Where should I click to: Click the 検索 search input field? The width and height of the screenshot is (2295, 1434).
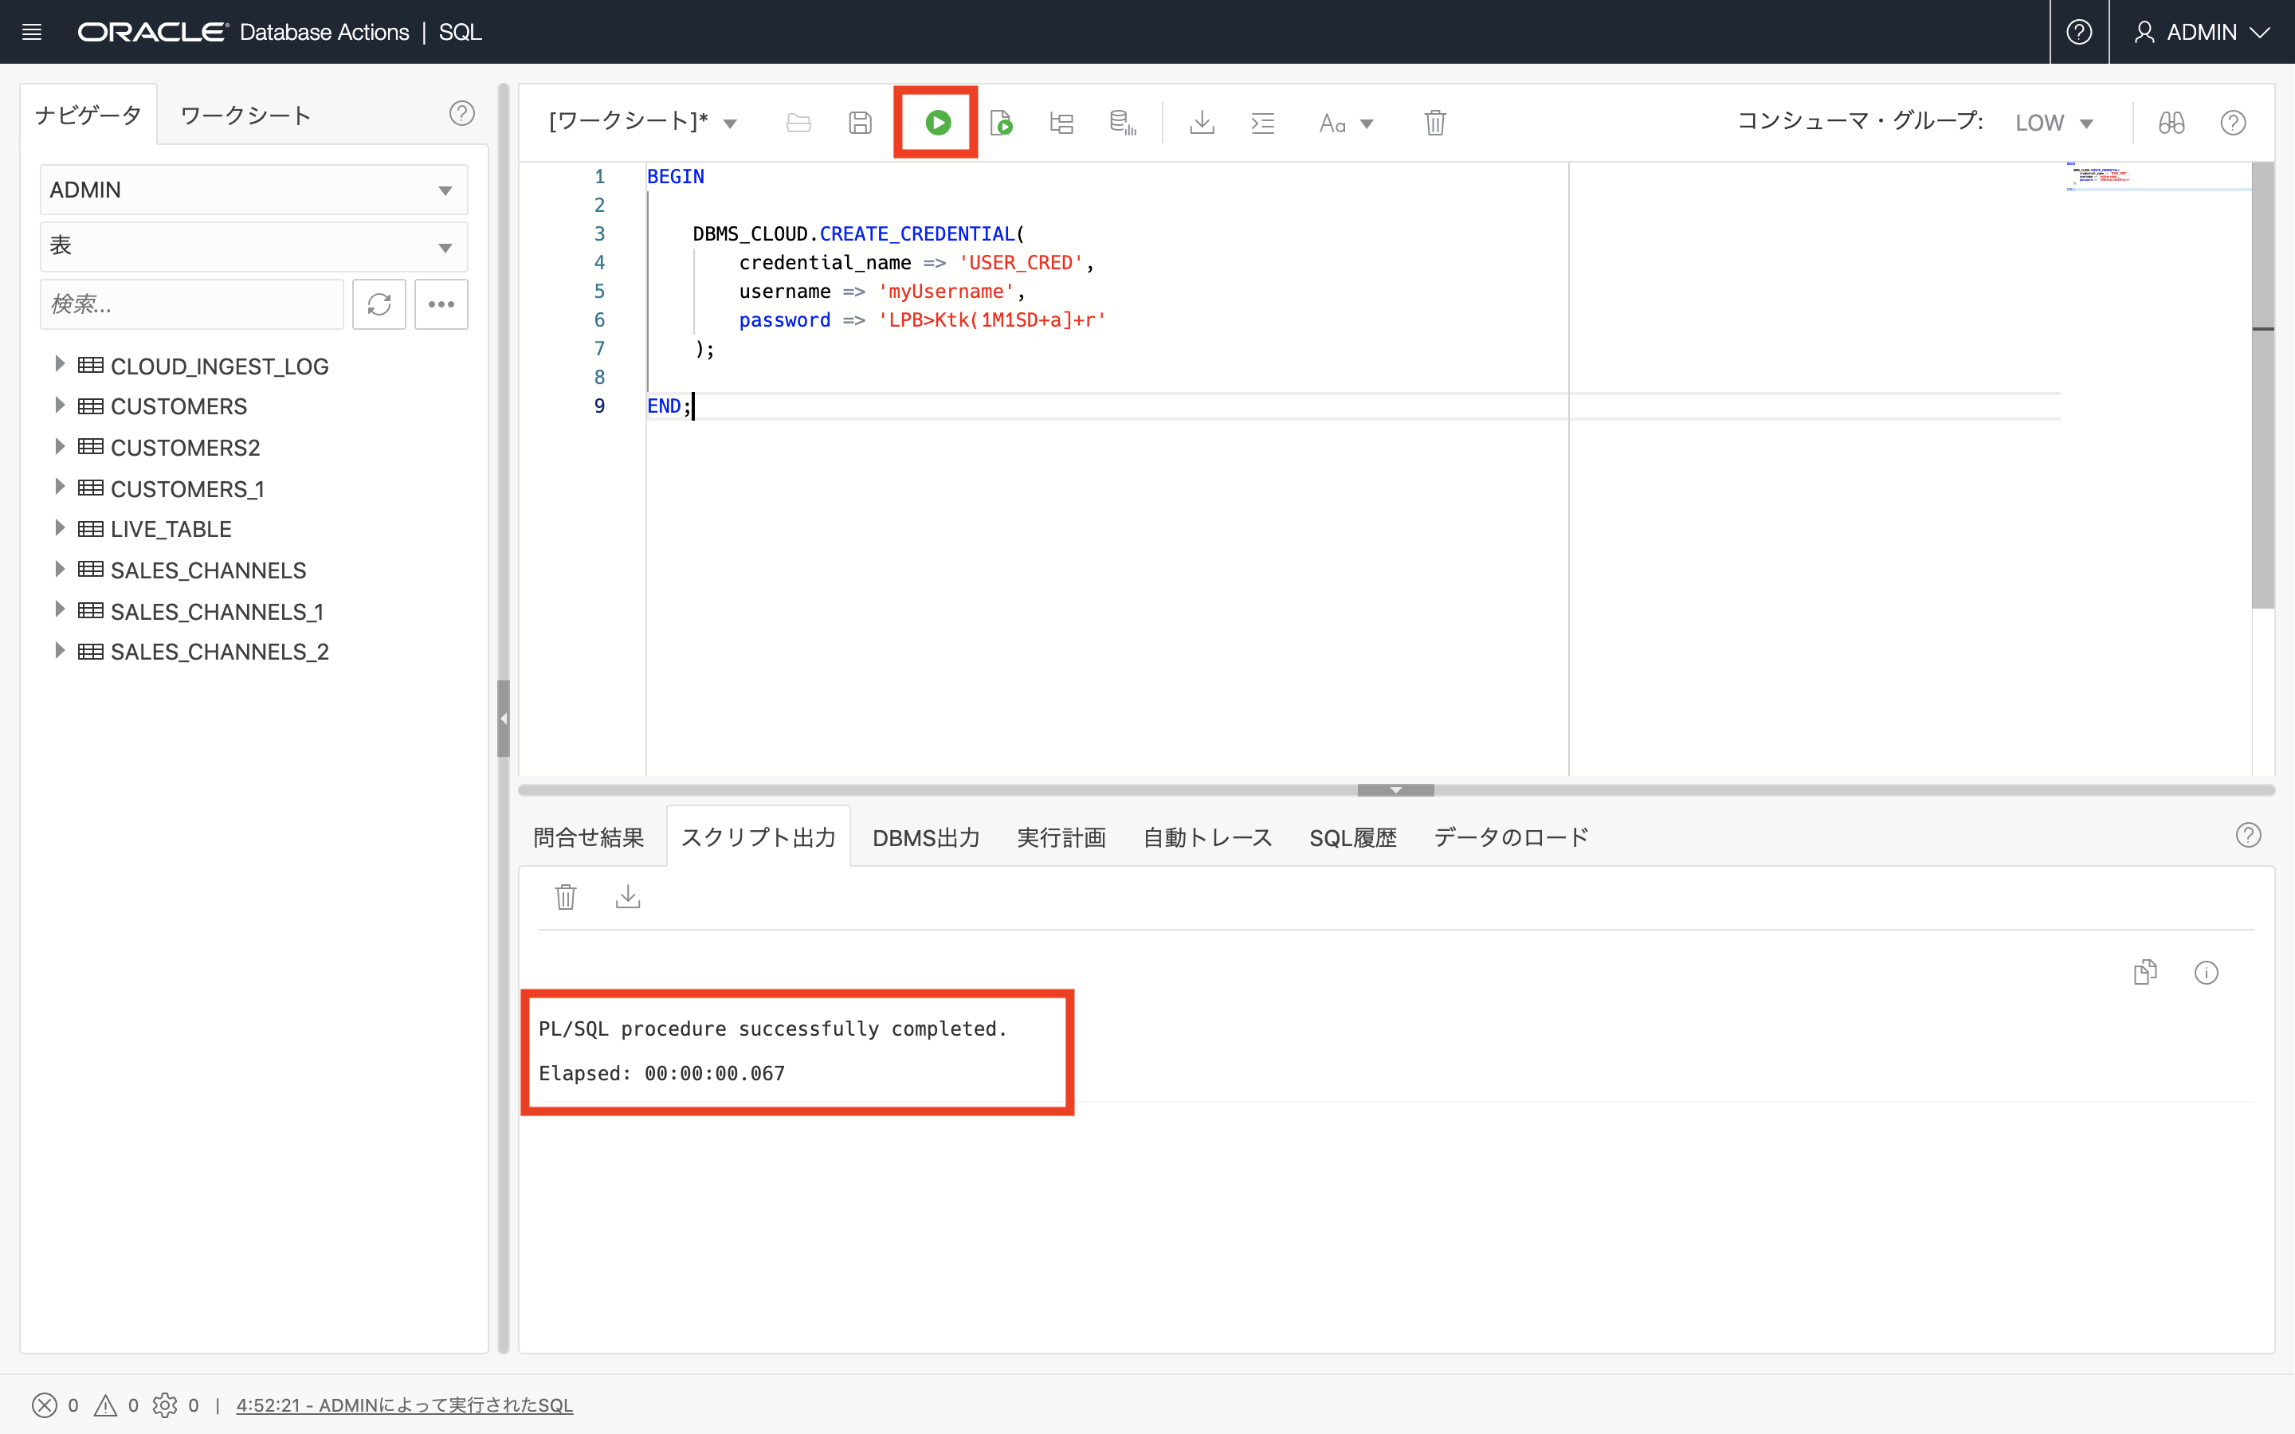tap(190, 304)
